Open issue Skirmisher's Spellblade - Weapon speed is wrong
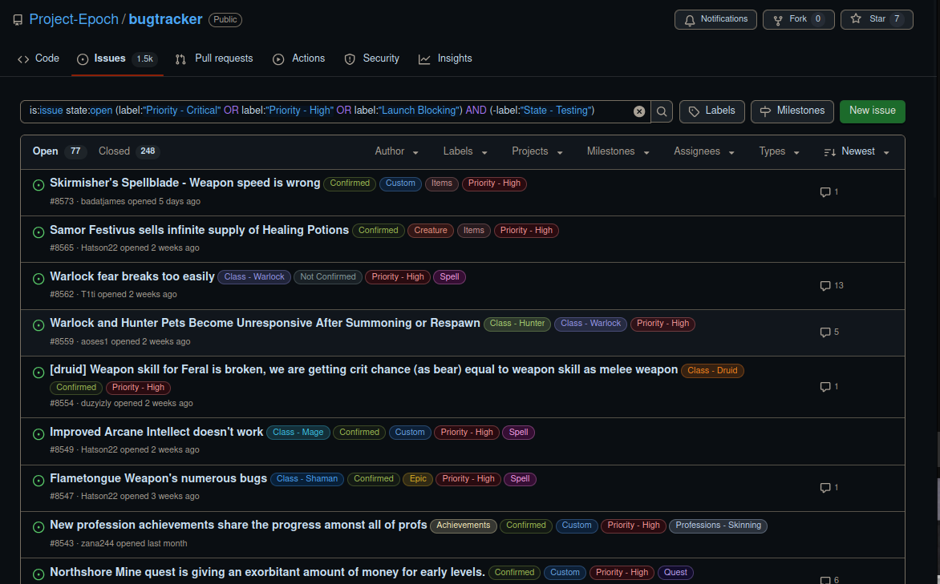Image resolution: width=940 pixels, height=584 pixels. point(184,183)
